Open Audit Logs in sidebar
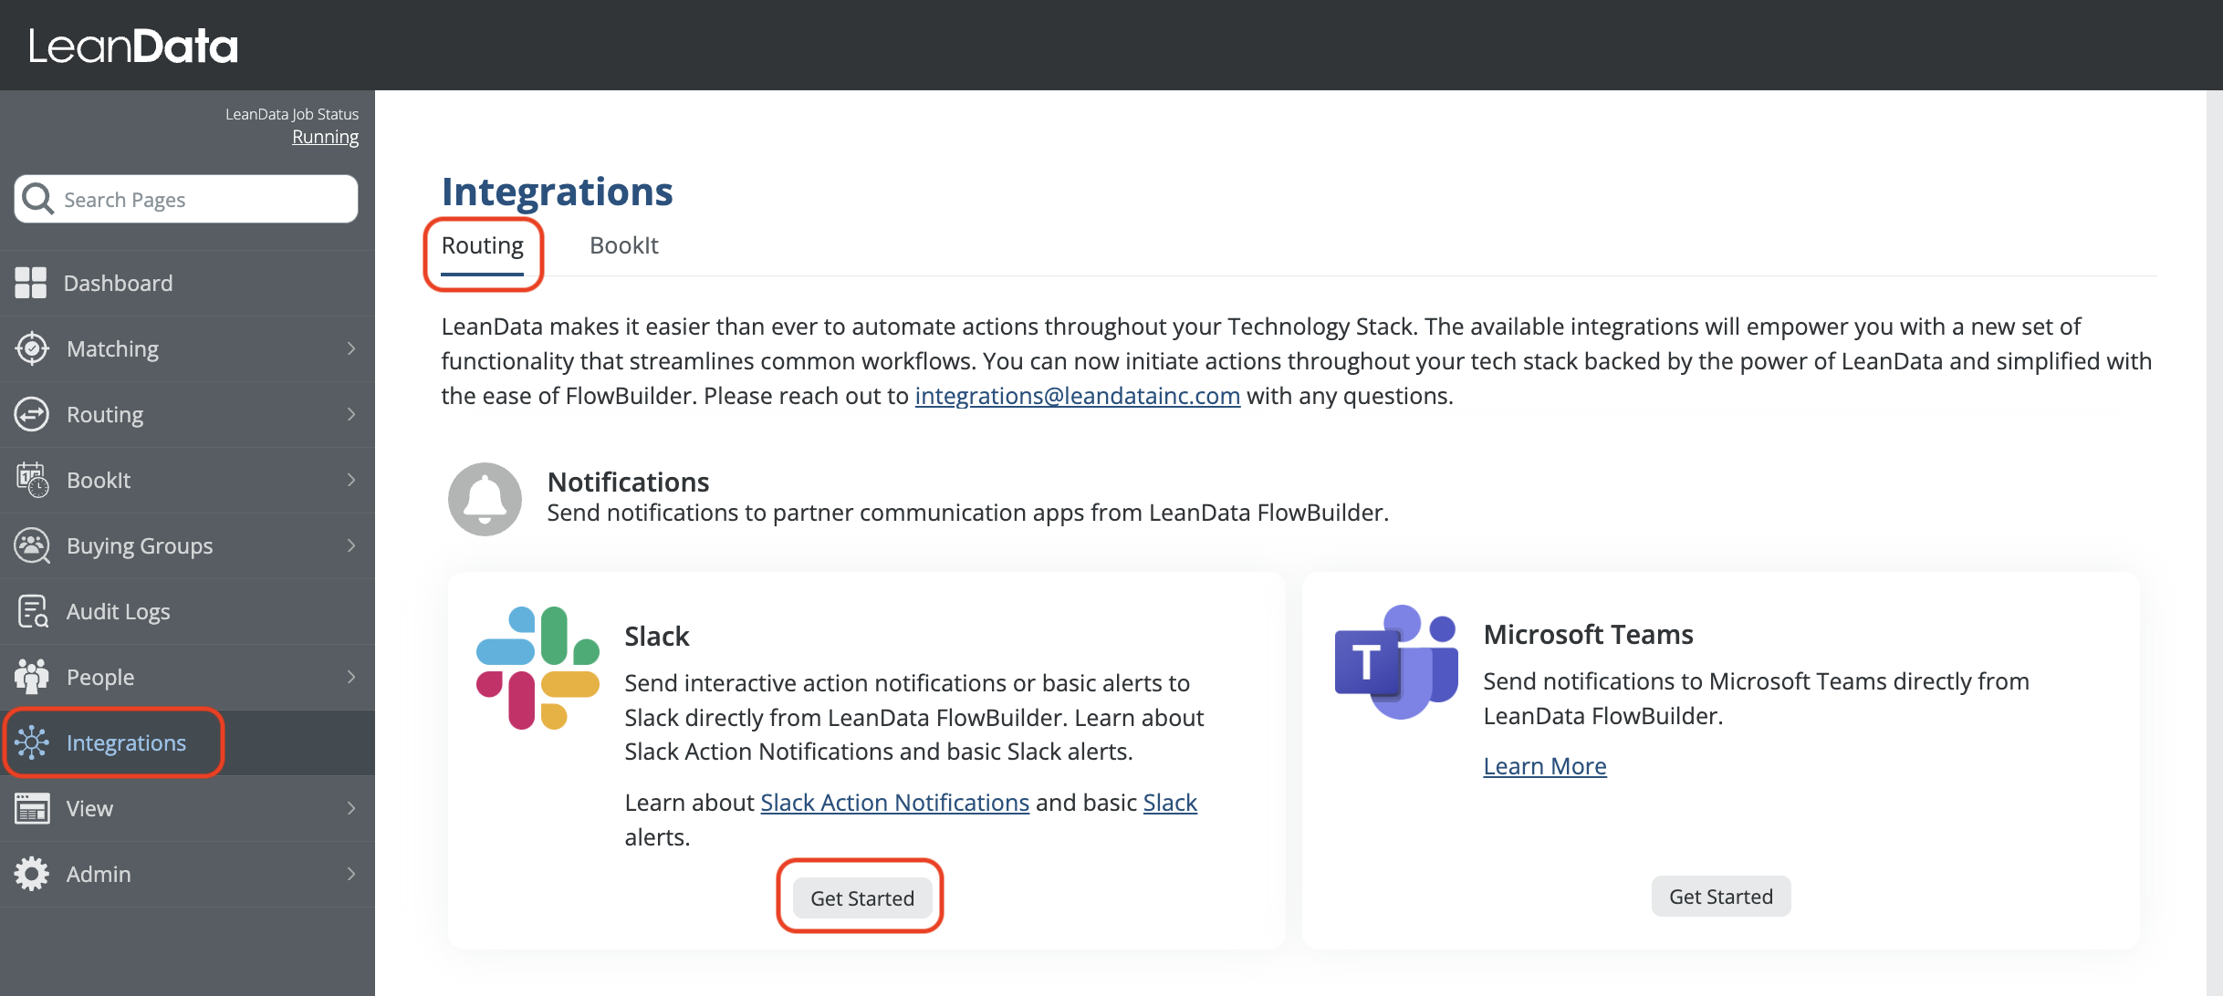 [x=187, y=611]
